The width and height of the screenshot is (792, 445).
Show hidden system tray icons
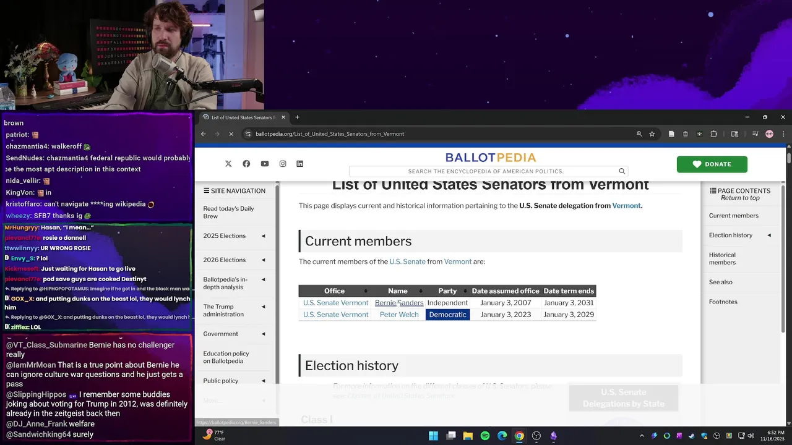pos(642,436)
